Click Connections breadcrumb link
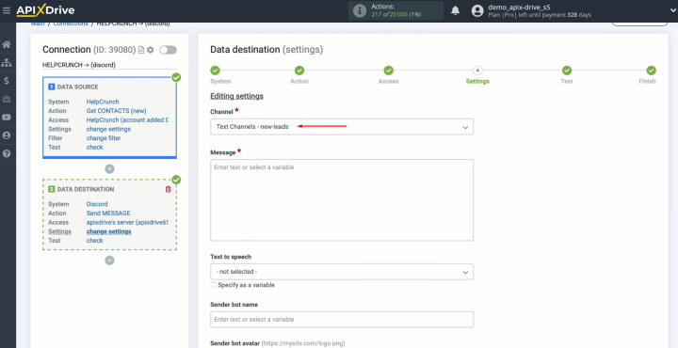This screenshot has width=678, height=348. coord(71,24)
